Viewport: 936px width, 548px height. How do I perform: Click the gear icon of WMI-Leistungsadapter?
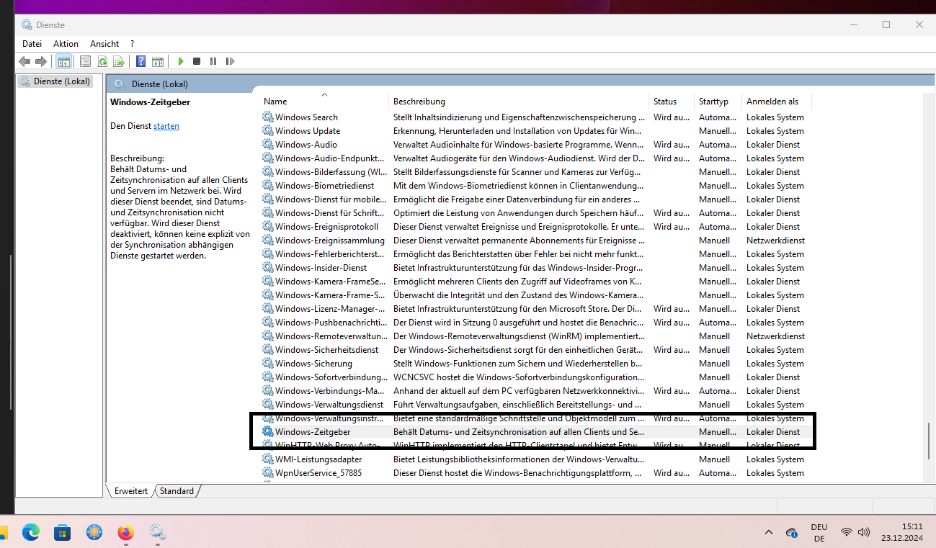pyautogui.click(x=268, y=459)
